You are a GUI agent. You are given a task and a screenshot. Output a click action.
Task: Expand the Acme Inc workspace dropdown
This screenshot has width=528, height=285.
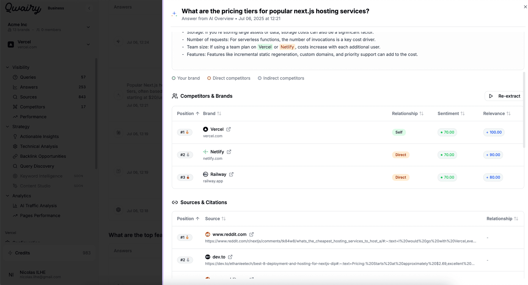coord(88,27)
